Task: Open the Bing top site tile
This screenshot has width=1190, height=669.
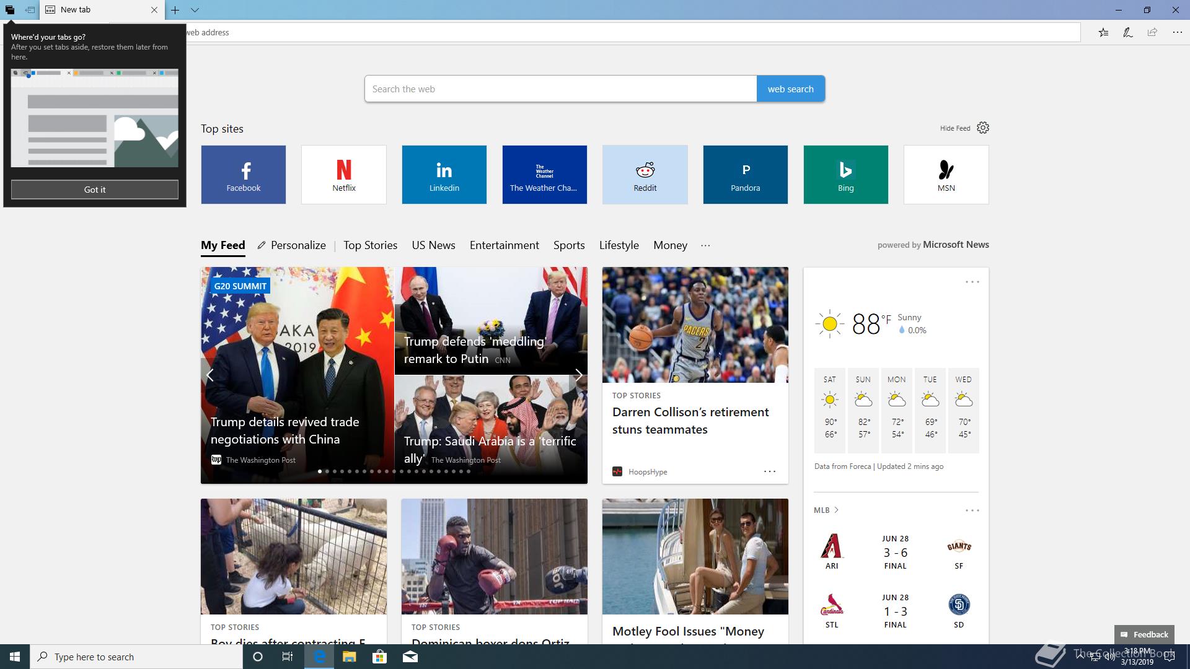Action: pyautogui.click(x=846, y=175)
